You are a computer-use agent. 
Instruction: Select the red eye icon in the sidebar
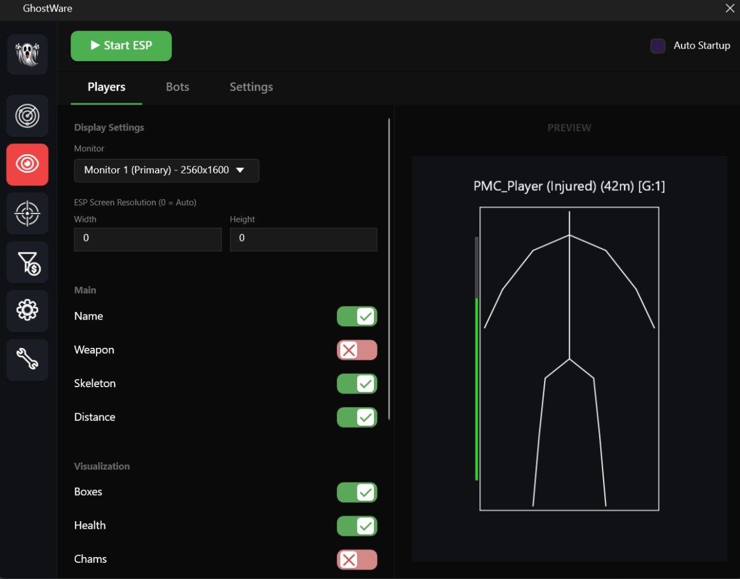coord(27,165)
